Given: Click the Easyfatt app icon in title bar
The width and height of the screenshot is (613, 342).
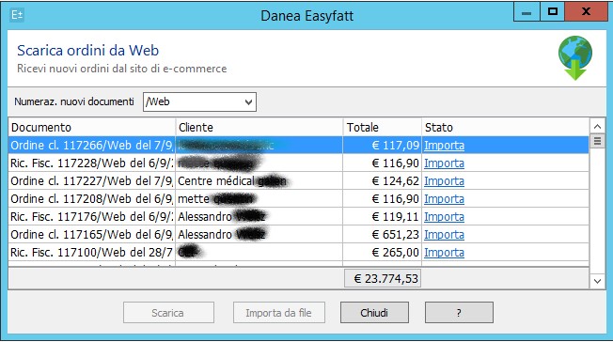Looking at the screenshot, I should (x=17, y=15).
